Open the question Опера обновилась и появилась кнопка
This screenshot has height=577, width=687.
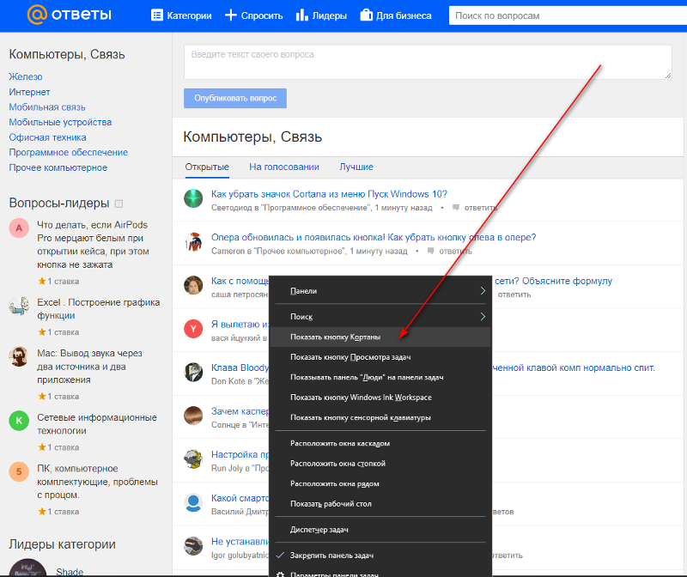click(x=374, y=238)
